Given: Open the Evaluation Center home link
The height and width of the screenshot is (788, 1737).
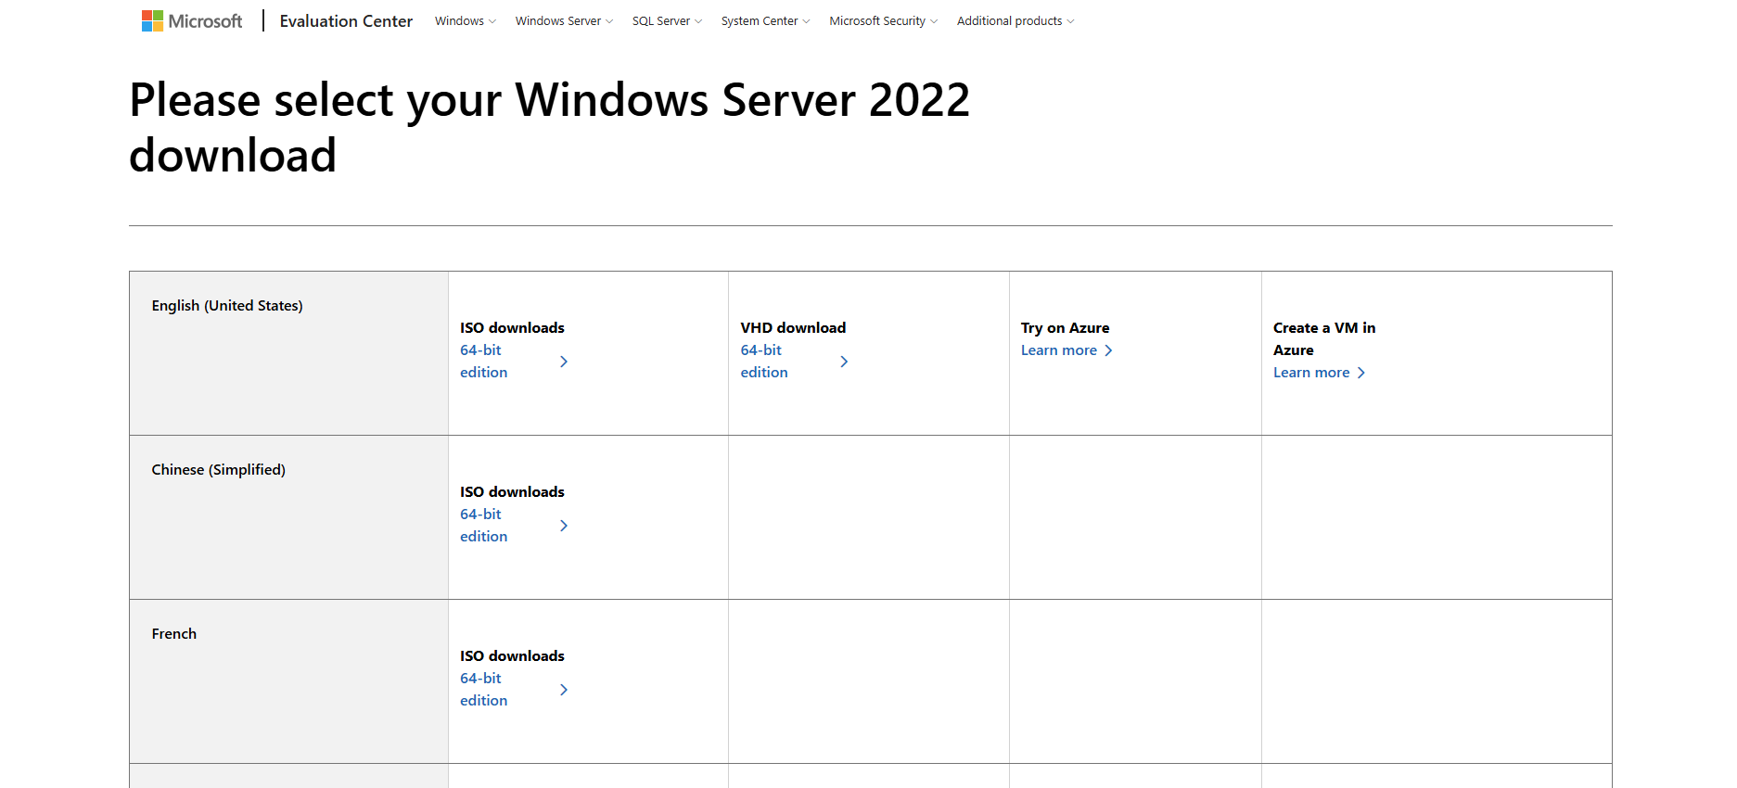Looking at the screenshot, I should click(x=346, y=20).
